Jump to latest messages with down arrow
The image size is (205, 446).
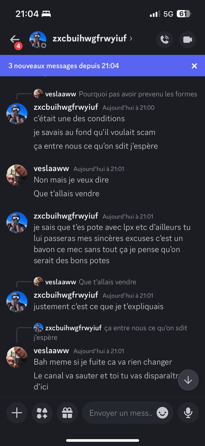188,380
